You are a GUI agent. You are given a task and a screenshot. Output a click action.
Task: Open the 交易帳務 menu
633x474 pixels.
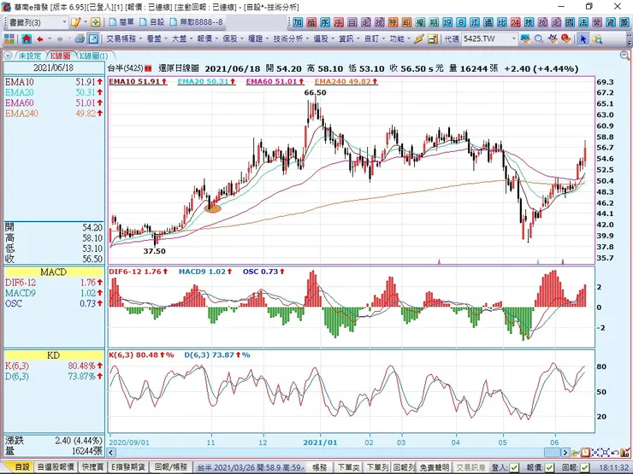tap(124, 38)
